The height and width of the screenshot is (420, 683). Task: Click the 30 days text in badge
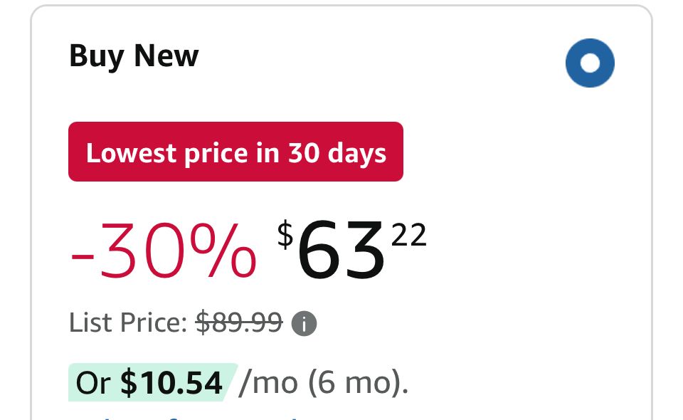[x=337, y=153]
